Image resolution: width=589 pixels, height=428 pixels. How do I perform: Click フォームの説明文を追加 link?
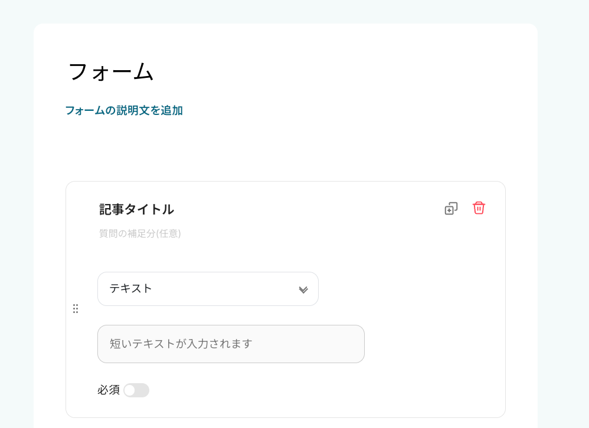(x=124, y=111)
